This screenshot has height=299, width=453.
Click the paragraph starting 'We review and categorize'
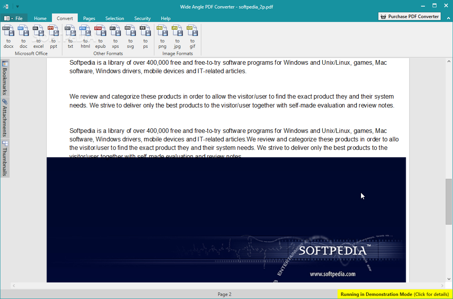pyautogui.click(x=232, y=101)
